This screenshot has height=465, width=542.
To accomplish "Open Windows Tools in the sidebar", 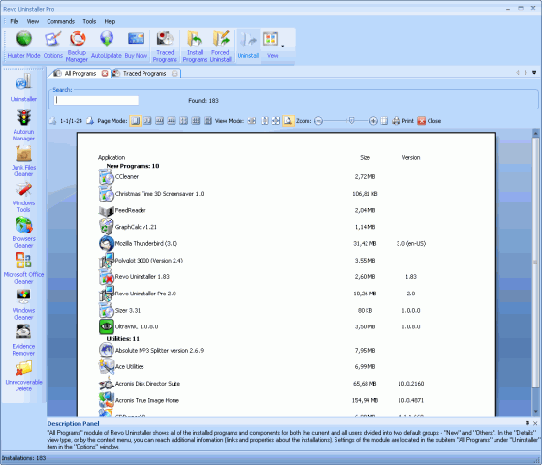I will [23, 197].
